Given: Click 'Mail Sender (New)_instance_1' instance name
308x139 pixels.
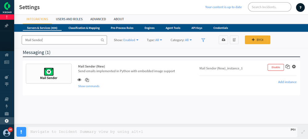Looking at the screenshot, I should coord(221,68).
